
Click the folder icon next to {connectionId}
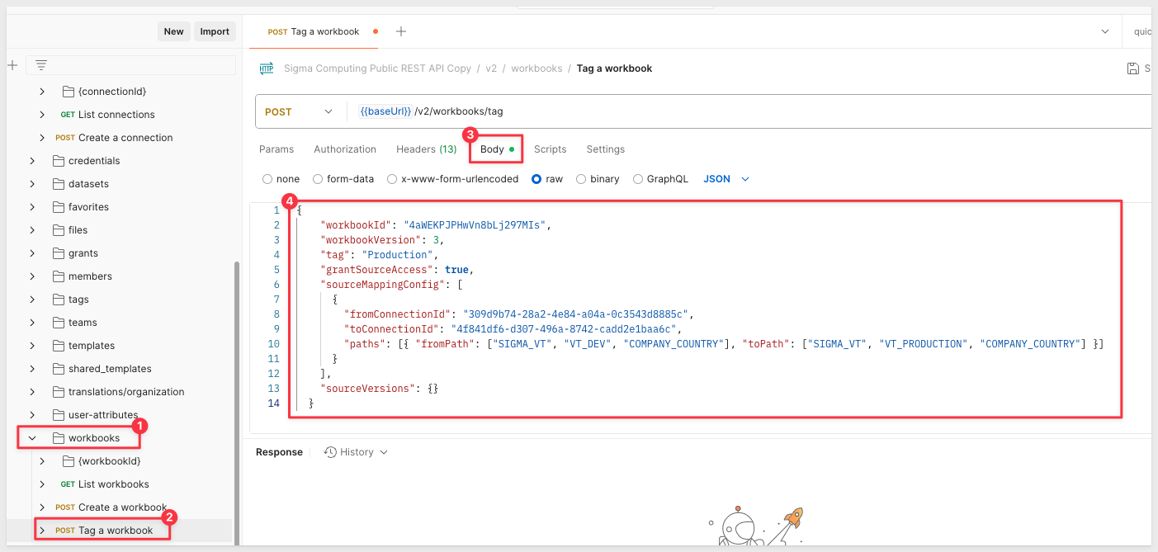[69, 92]
